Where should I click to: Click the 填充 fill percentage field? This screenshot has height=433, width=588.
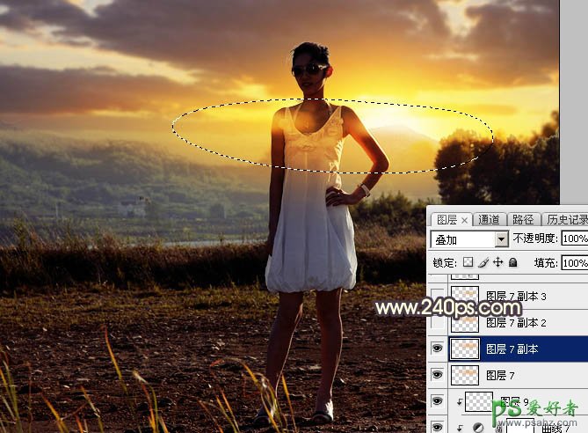click(x=574, y=262)
